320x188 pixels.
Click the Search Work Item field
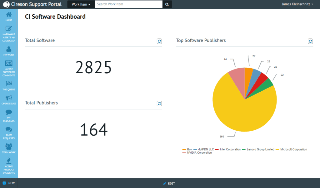[128, 4]
